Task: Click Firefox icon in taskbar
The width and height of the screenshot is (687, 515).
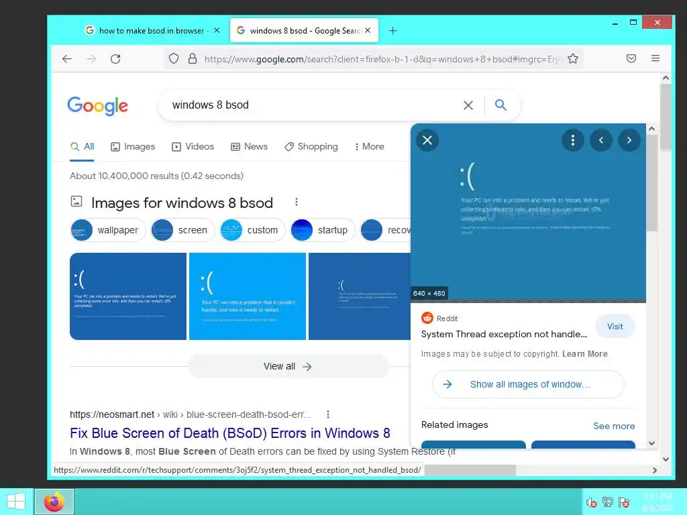Action: [54, 502]
